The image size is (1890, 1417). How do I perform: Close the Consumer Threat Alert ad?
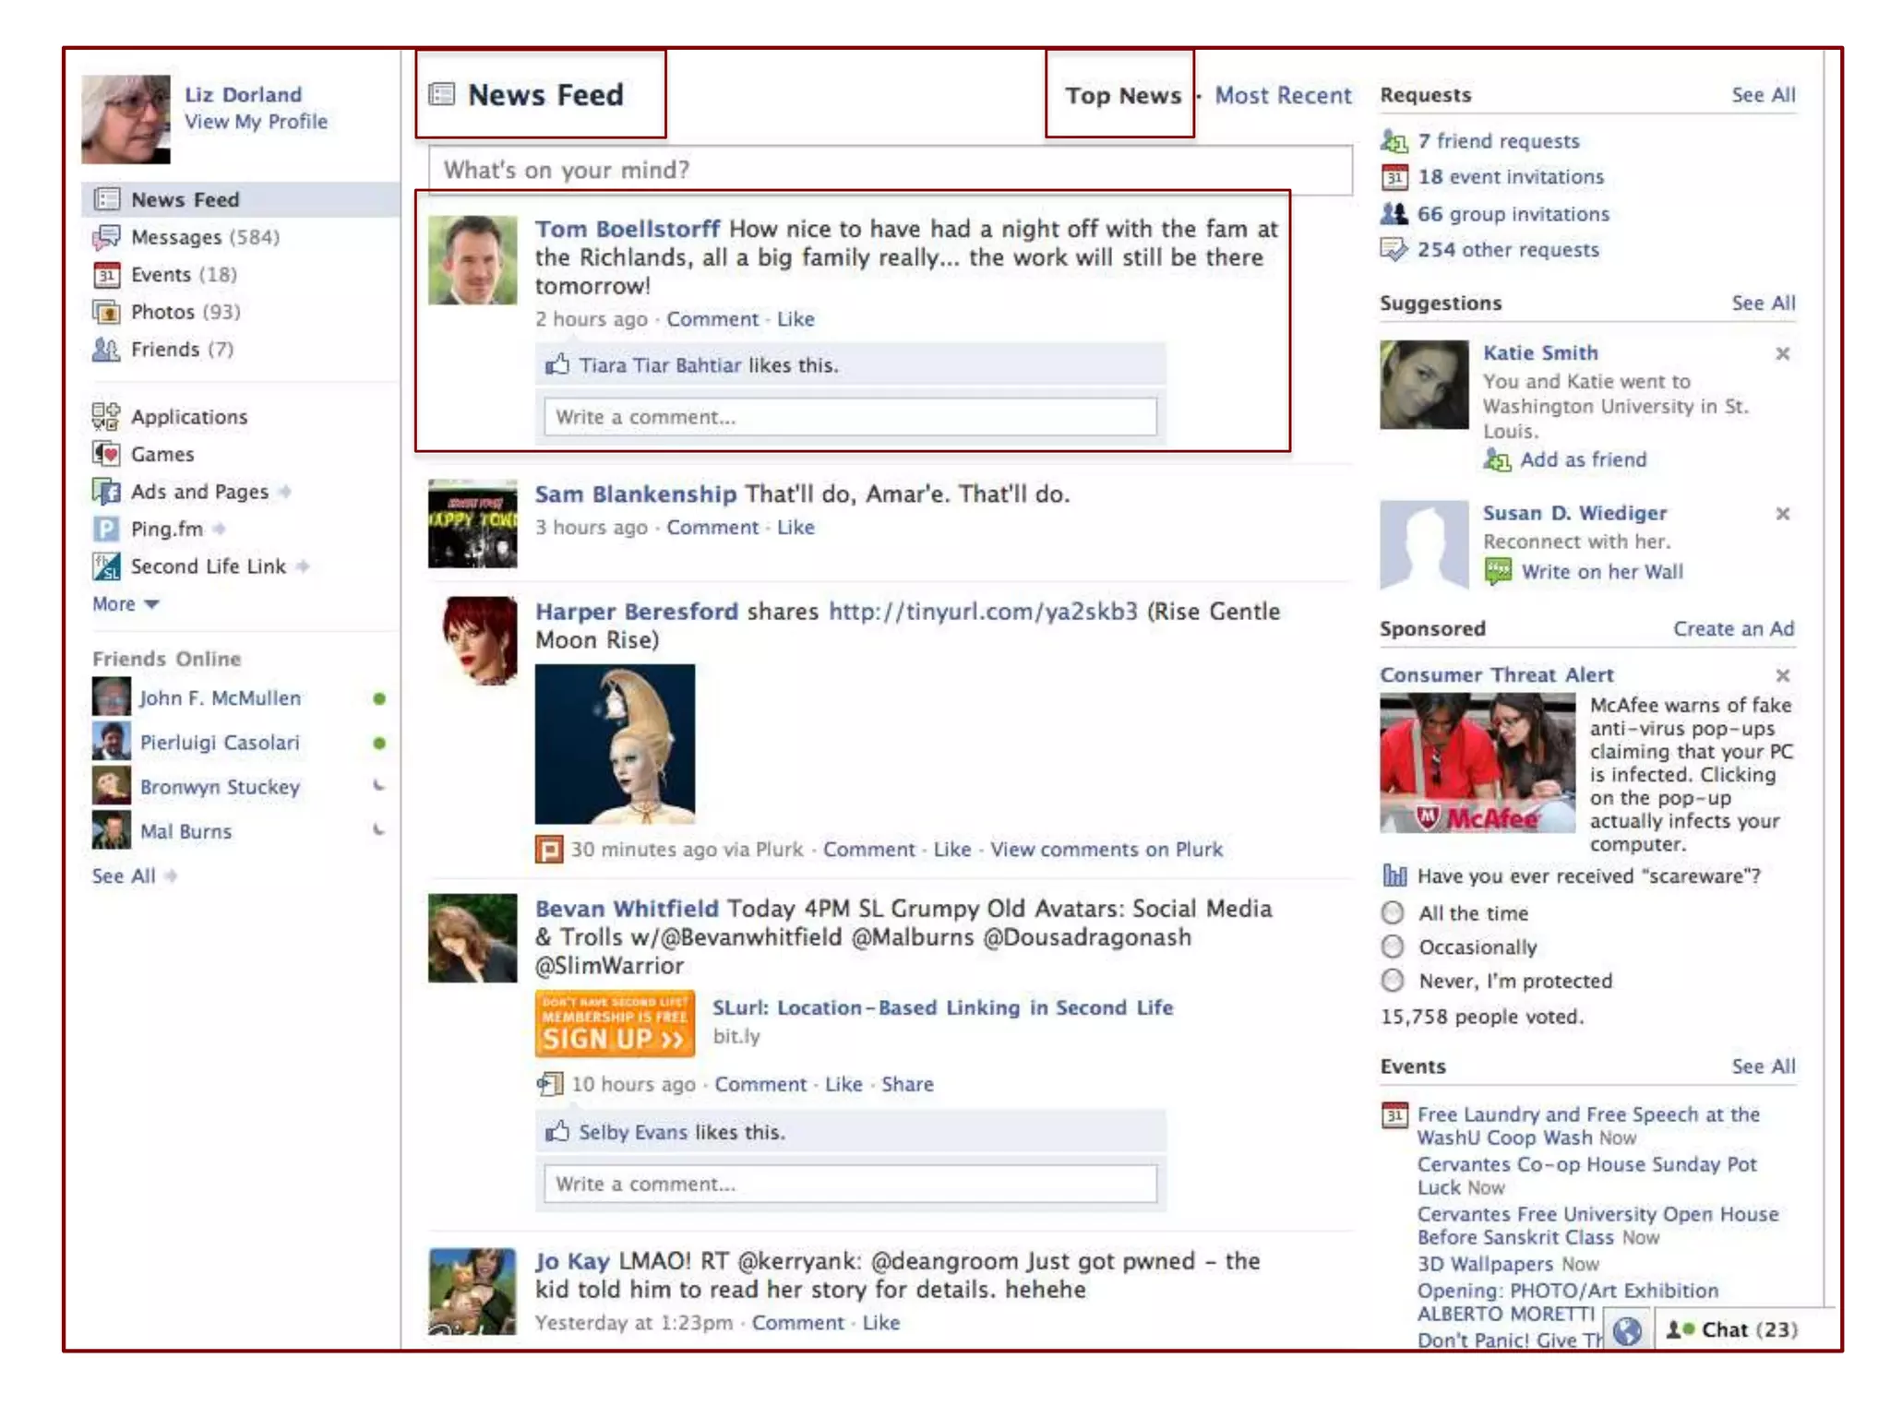[1783, 675]
